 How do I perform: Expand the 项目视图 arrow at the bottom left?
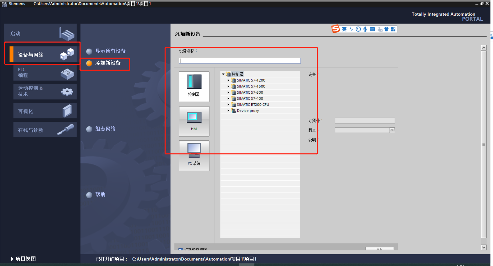pyautogui.click(x=12, y=259)
